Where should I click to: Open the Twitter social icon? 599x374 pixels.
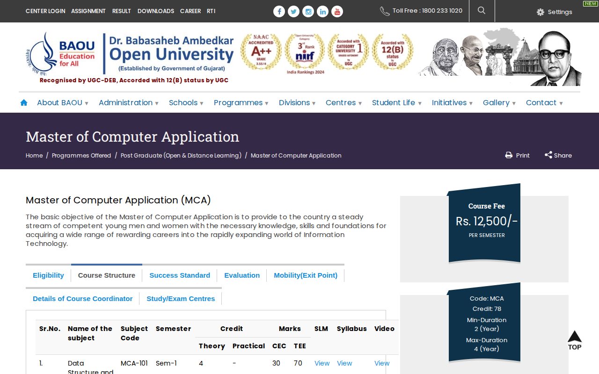point(293,12)
